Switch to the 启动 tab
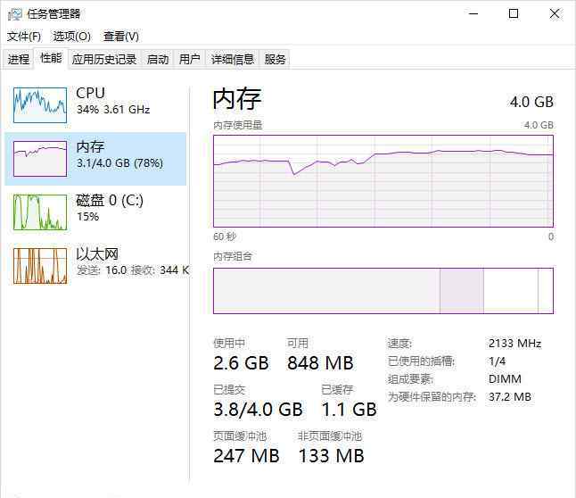The width and height of the screenshot is (576, 498). pos(158,59)
